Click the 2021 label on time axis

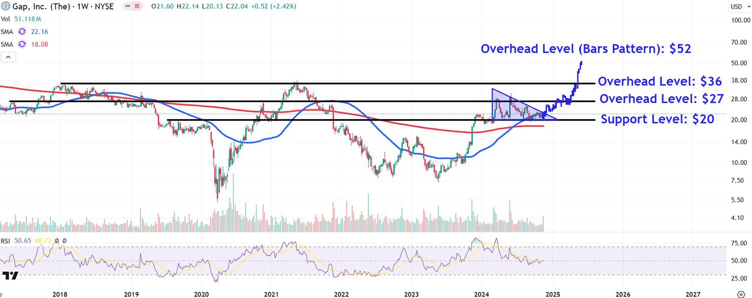click(x=271, y=294)
